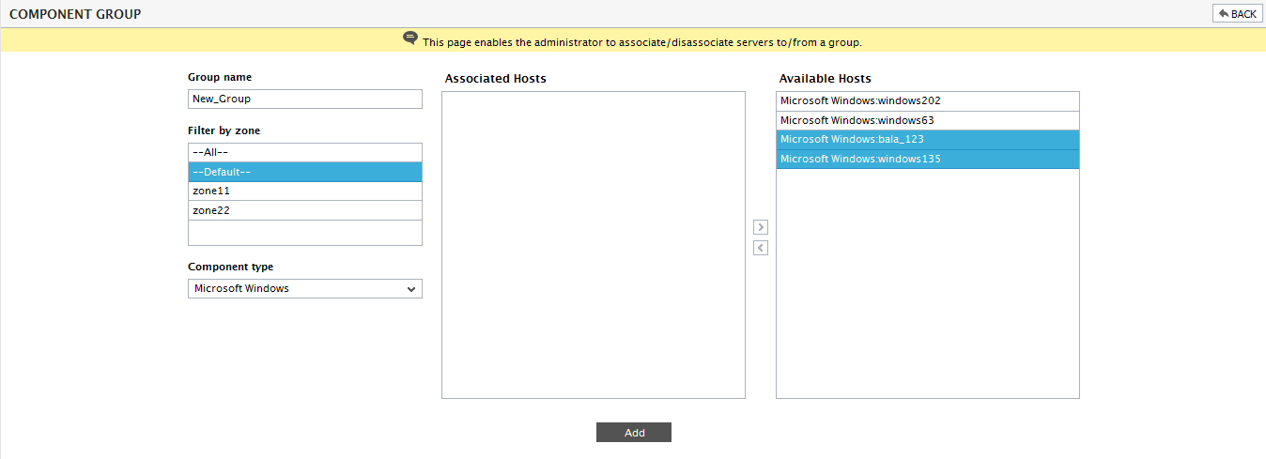This screenshot has height=459, width=1266.
Task: Select host Microsoft Windows:windows135
Action: (x=928, y=159)
